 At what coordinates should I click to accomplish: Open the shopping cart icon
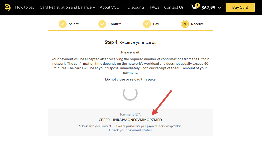(x=194, y=8)
